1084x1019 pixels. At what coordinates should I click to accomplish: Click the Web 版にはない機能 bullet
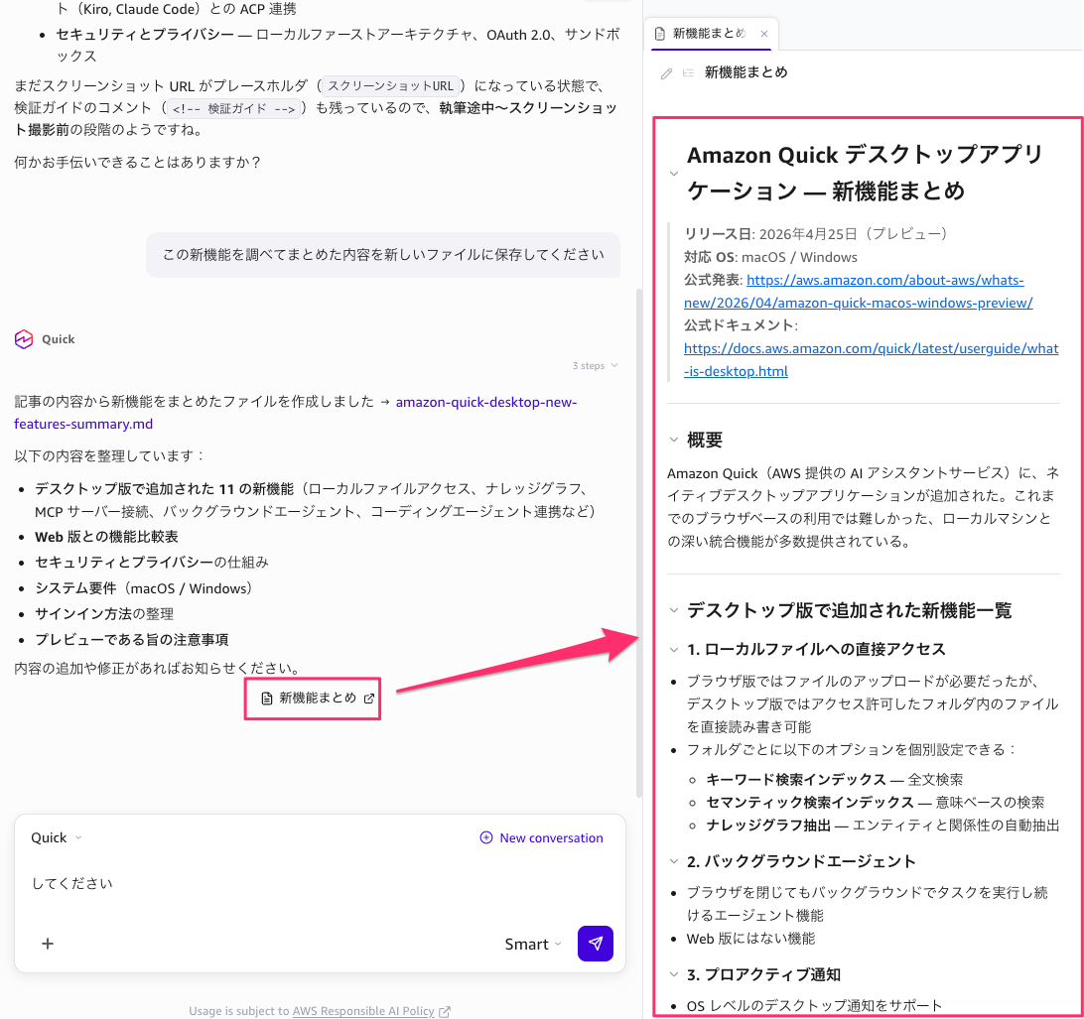tap(750, 939)
